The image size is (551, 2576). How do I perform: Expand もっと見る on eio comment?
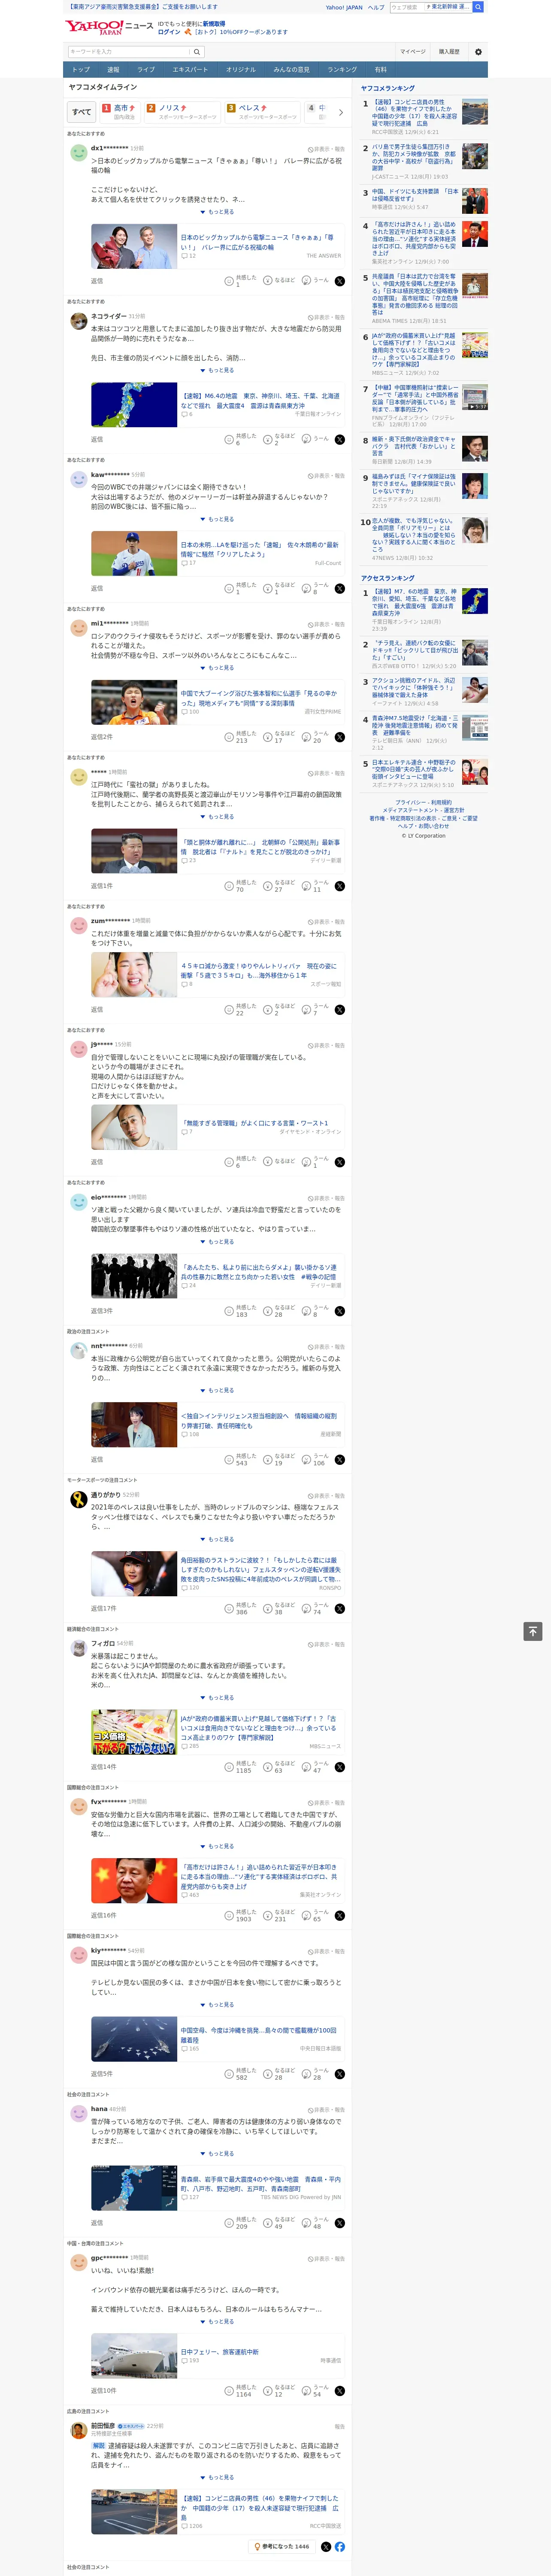[217, 1242]
